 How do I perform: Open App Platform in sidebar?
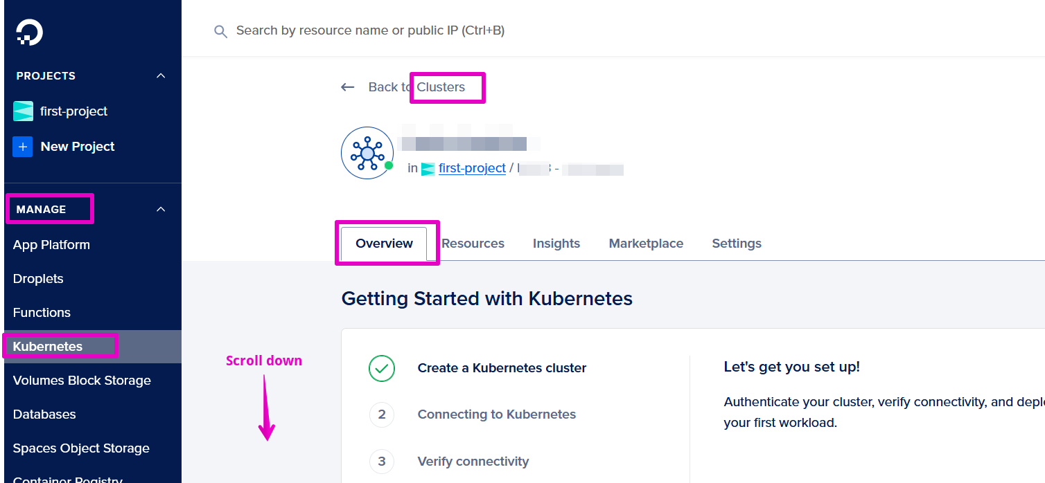51,245
